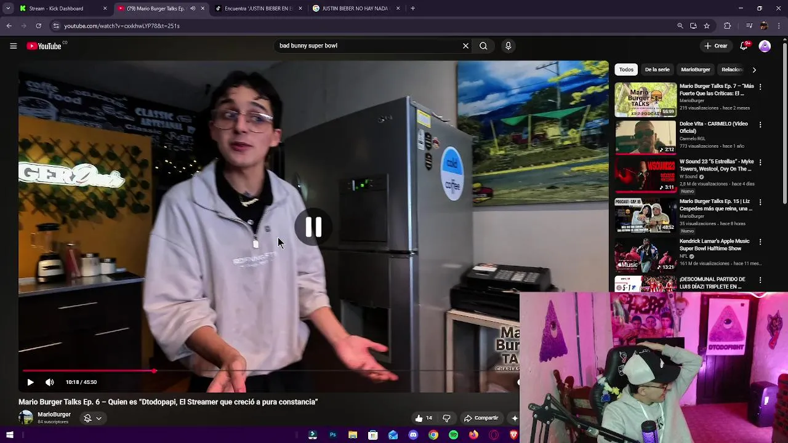This screenshot has height=443, width=788.
Task: Open Spotify from the taskbar
Action: click(454, 435)
